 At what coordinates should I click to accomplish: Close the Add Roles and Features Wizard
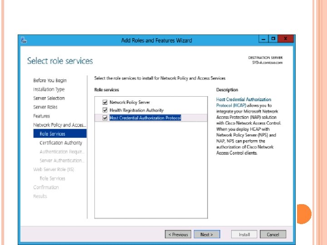click(286, 39)
